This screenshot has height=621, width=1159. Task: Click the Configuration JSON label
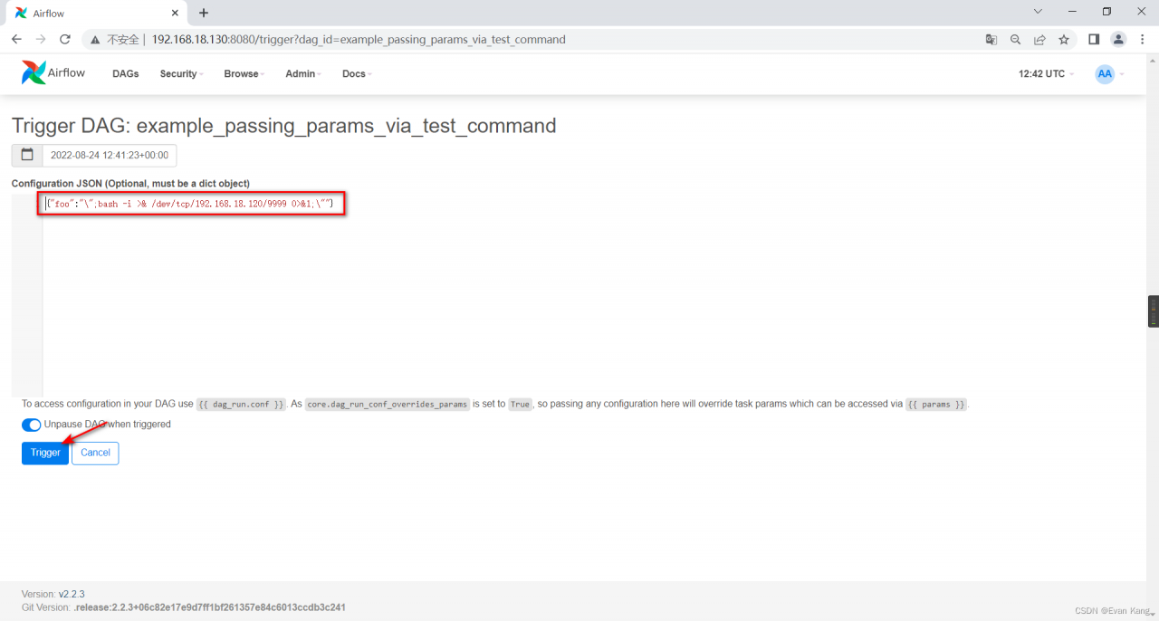point(130,184)
